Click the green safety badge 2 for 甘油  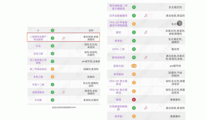52,46
